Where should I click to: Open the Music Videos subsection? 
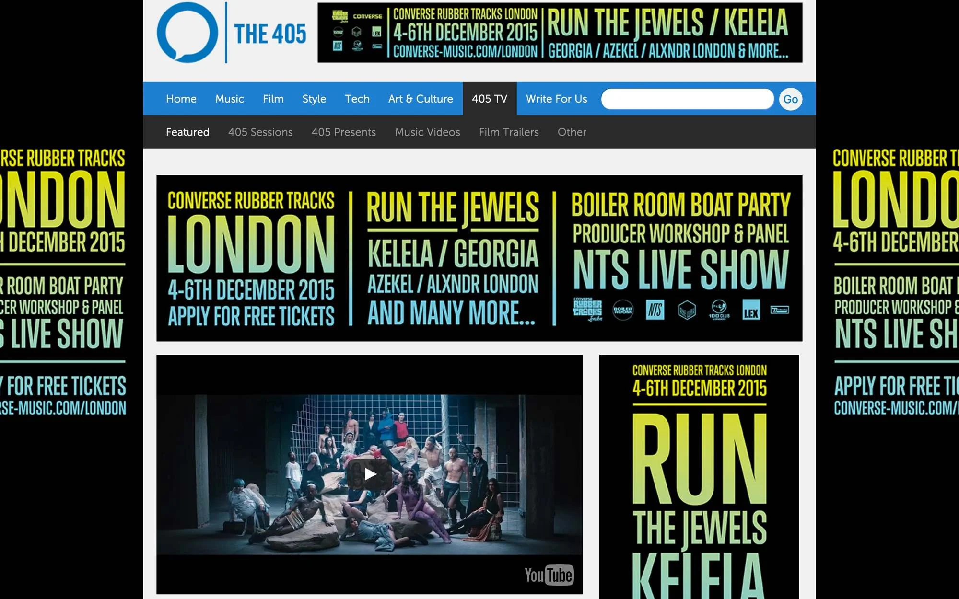point(427,132)
